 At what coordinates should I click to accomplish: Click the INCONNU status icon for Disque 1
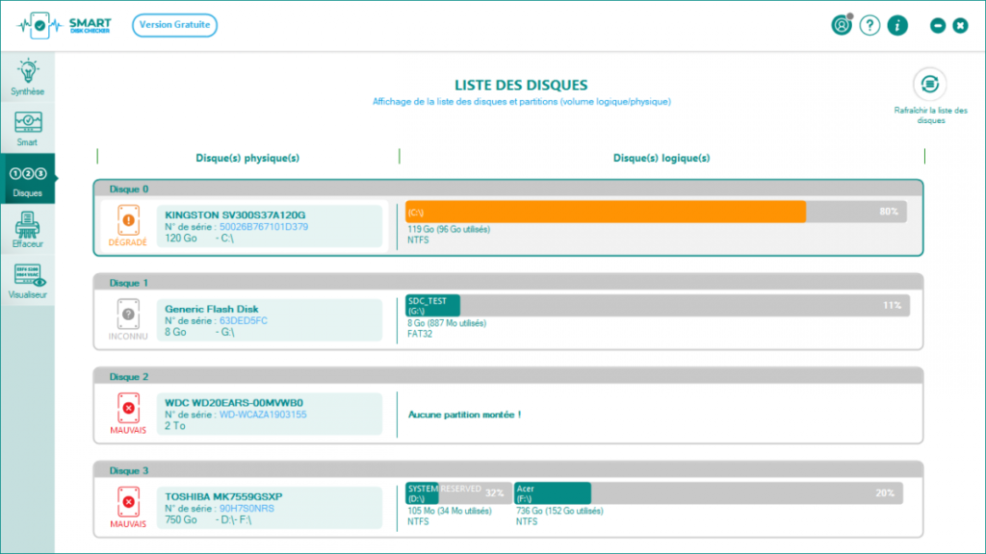(128, 319)
